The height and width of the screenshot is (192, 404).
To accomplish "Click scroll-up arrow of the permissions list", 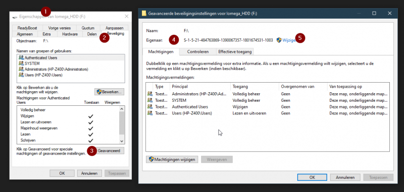I will click(122, 109).
